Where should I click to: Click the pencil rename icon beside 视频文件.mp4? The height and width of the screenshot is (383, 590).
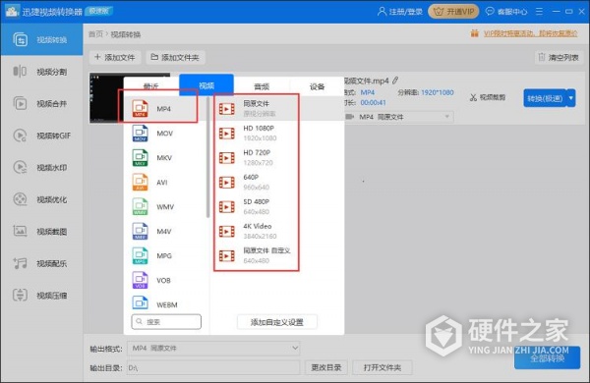[x=395, y=81]
